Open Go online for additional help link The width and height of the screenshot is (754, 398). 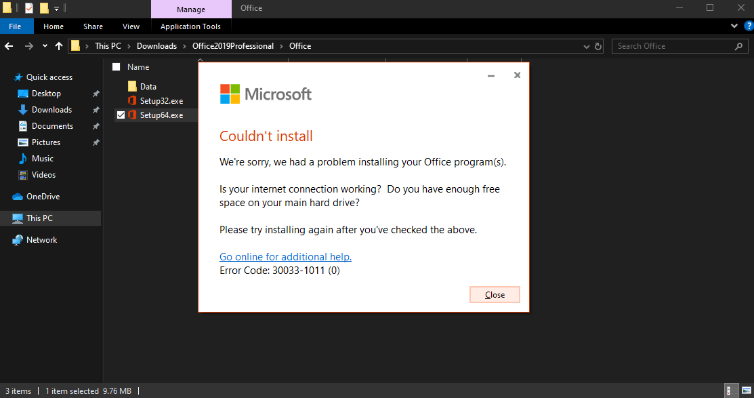tap(286, 256)
